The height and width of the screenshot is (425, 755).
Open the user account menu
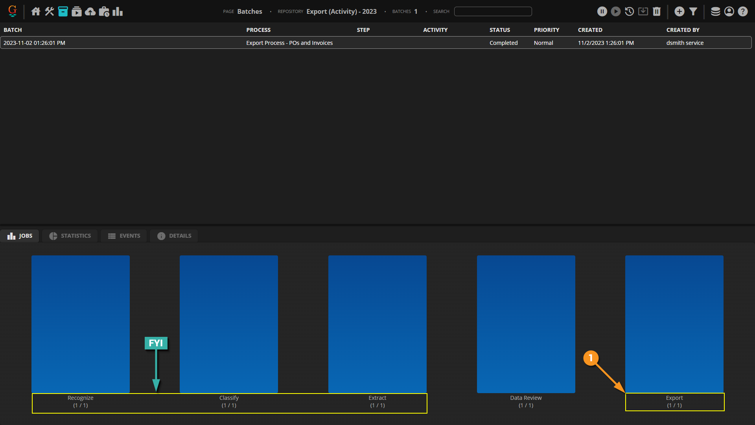[x=729, y=11]
